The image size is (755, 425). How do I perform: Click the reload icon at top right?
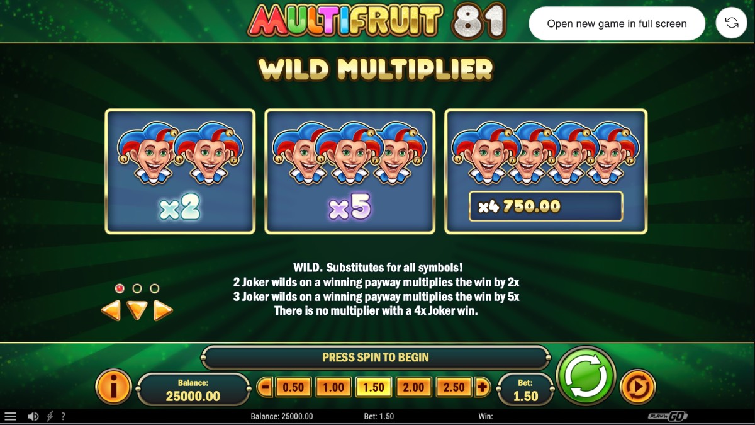(732, 23)
